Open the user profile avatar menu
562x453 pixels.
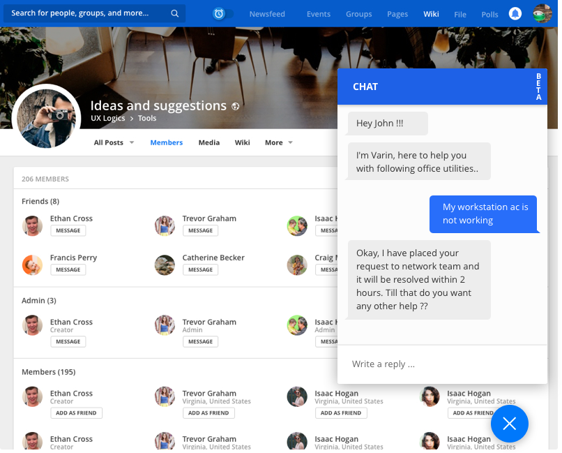542,14
